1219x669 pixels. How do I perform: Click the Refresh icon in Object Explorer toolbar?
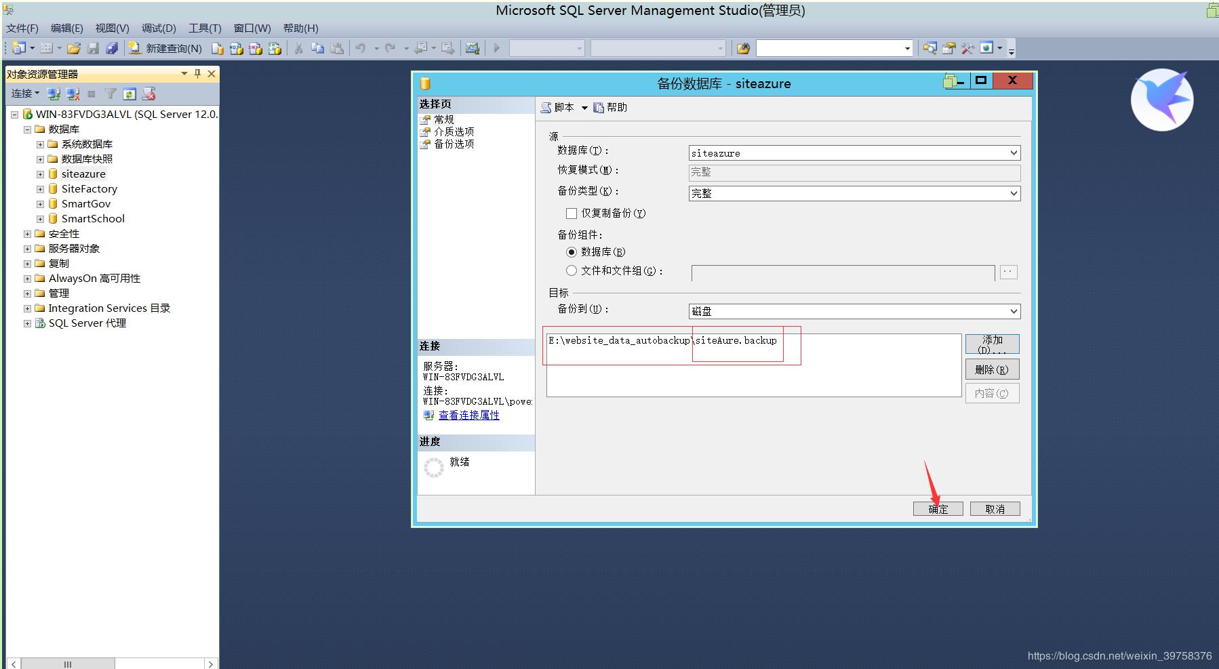(x=129, y=94)
